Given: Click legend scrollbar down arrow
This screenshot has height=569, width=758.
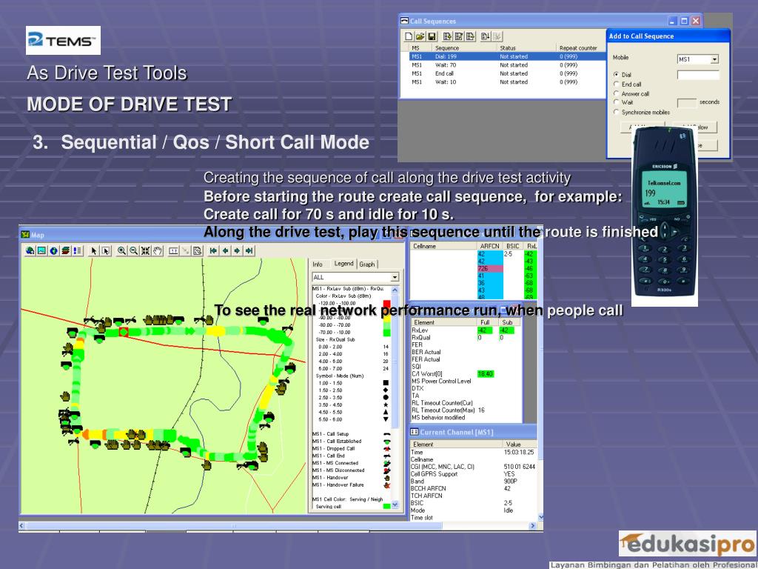Looking at the screenshot, I should coord(395,505).
